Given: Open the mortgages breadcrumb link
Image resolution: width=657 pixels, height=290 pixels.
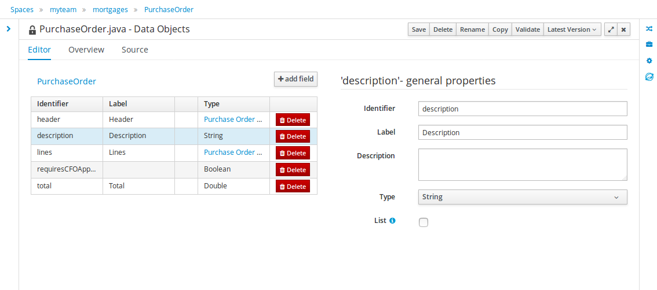Looking at the screenshot, I should [x=111, y=10].
